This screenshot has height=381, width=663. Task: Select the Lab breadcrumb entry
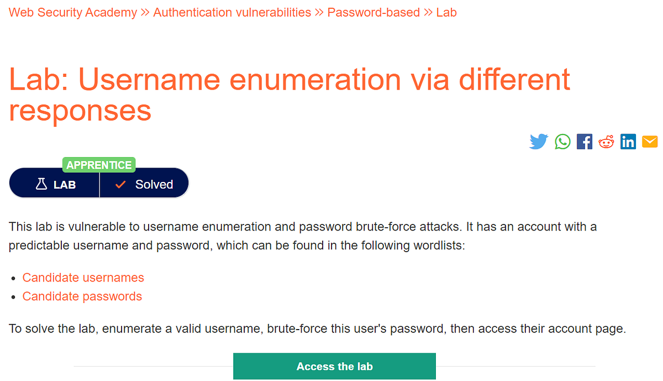point(448,12)
